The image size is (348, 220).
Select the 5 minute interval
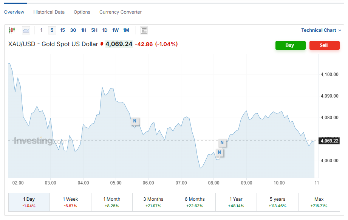tap(52, 30)
